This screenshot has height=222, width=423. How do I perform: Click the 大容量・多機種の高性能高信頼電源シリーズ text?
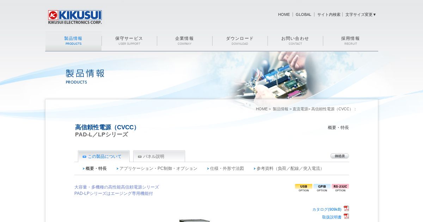click(x=117, y=187)
